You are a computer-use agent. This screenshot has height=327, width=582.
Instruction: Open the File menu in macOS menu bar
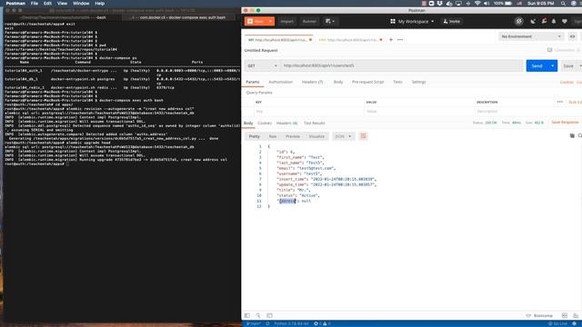coord(35,4)
